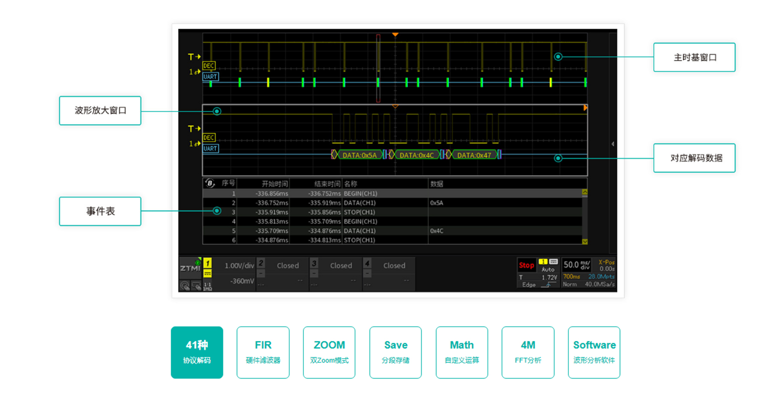Click the UART label in zoom window
782x400 pixels.
pos(211,148)
